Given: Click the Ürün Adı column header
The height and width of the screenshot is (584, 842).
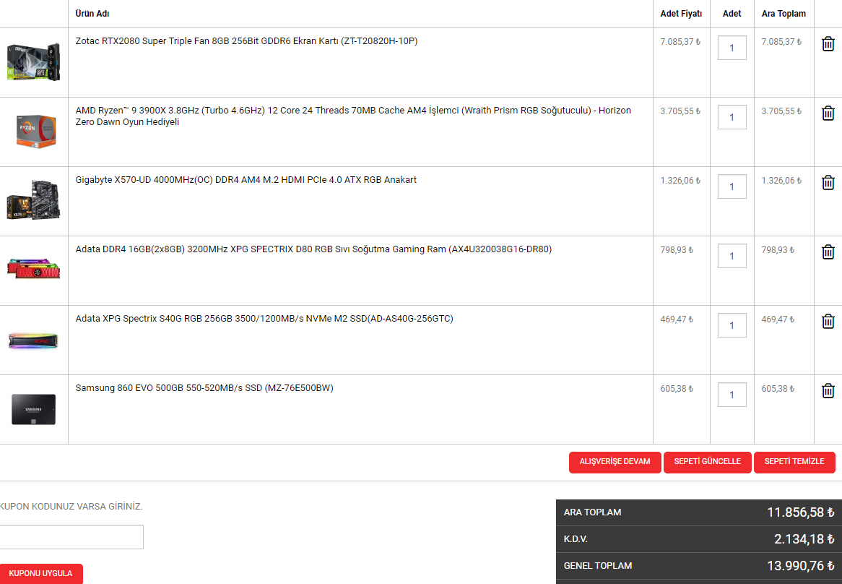Looking at the screenshot, I should pyautogui.click(x=92, y=14).
